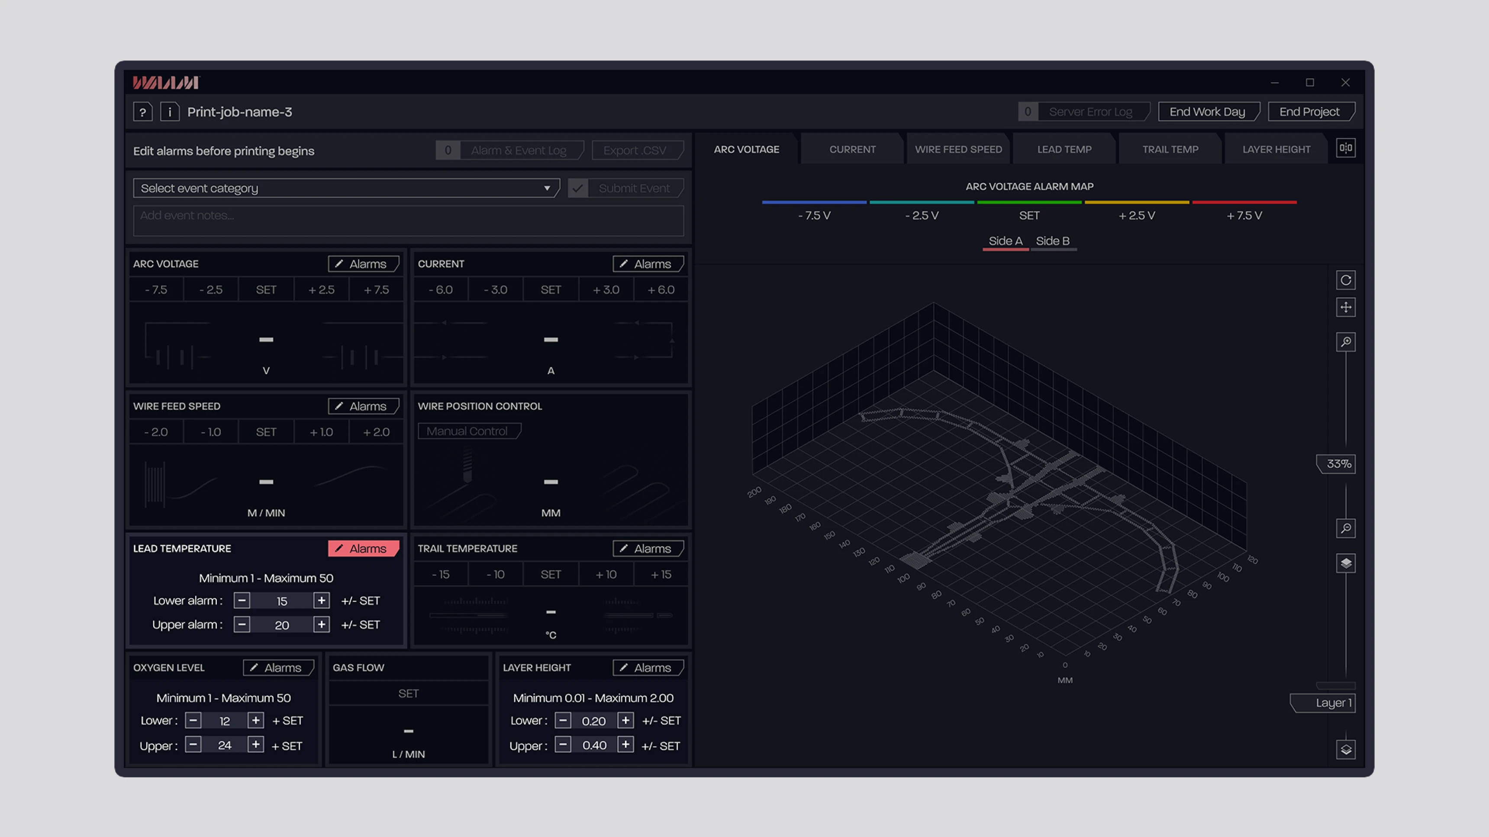Select Side A view
Screen dimensions: 1489x837
1005,241
